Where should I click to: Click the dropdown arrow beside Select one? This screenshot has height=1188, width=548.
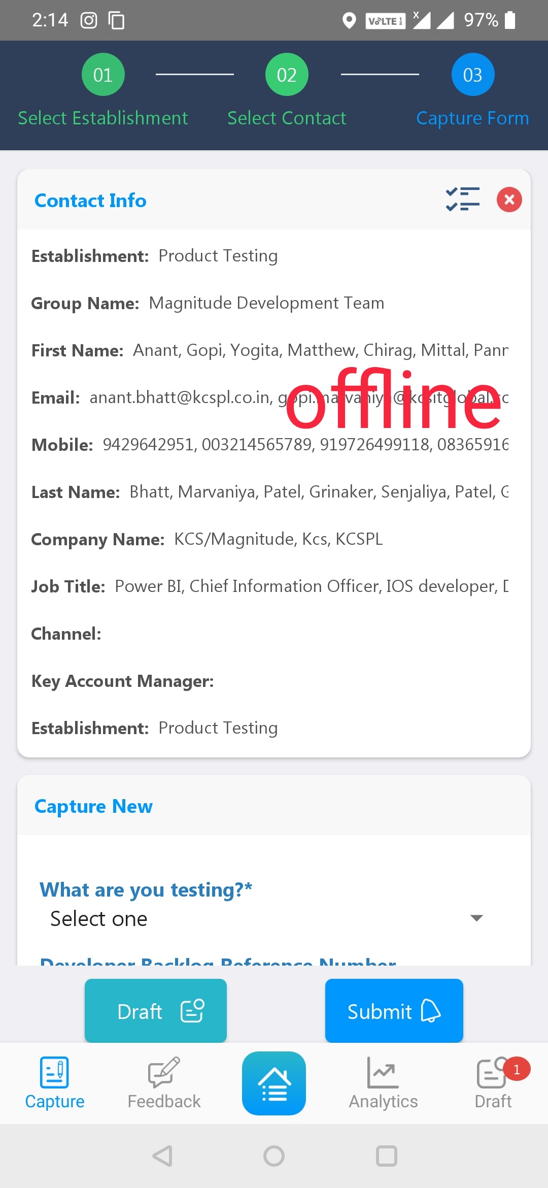coord(476,918)
